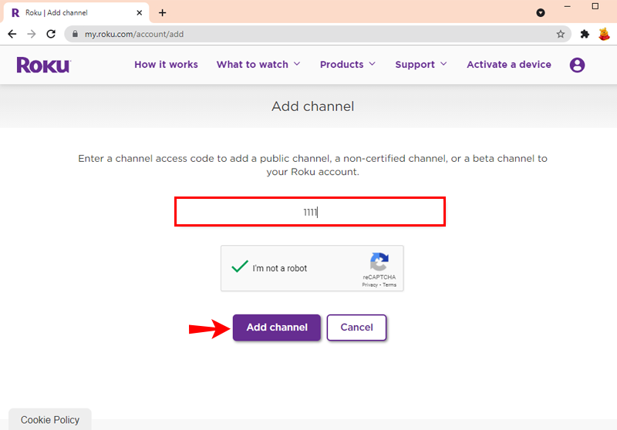Image resolution: width=617 pixels, height=430 pixels.
Task: Toggle the I'm not a robot checkbox
Action: pos(239,267)
